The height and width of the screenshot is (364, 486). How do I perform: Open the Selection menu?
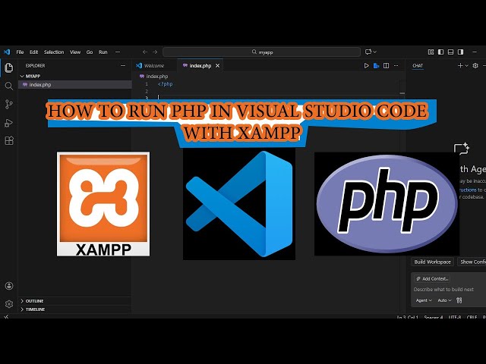click(x=54, y=52)
